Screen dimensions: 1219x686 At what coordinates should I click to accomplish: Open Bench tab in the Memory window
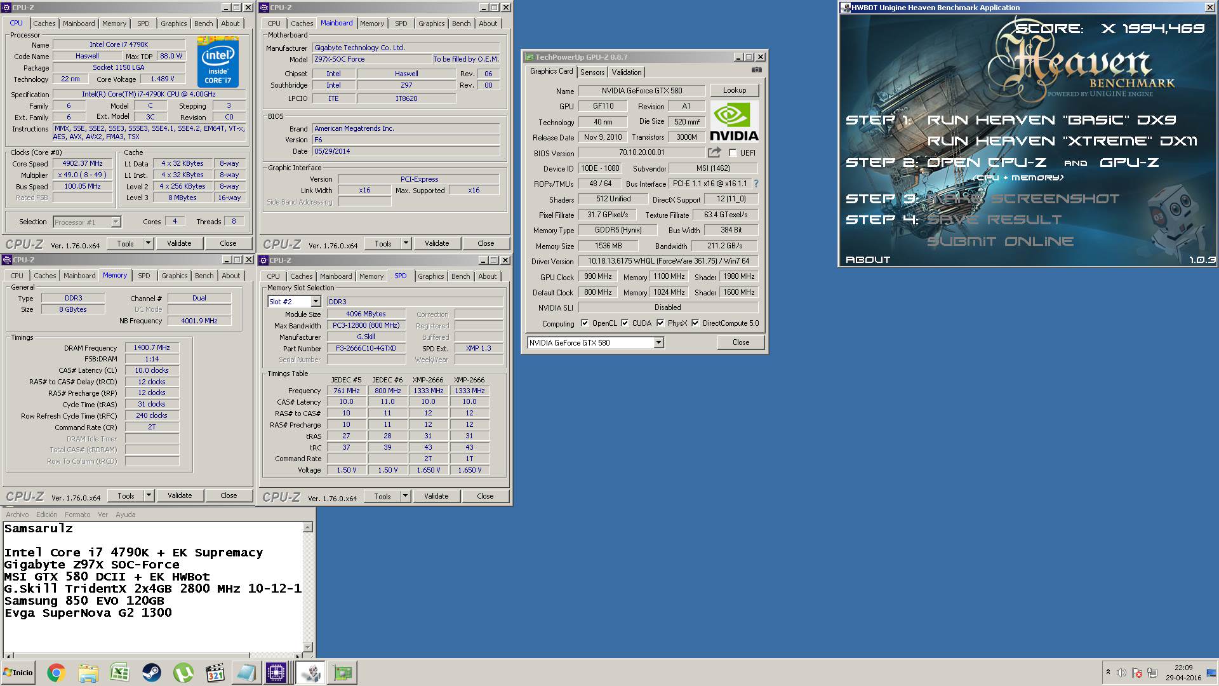(x=204, y=276)
